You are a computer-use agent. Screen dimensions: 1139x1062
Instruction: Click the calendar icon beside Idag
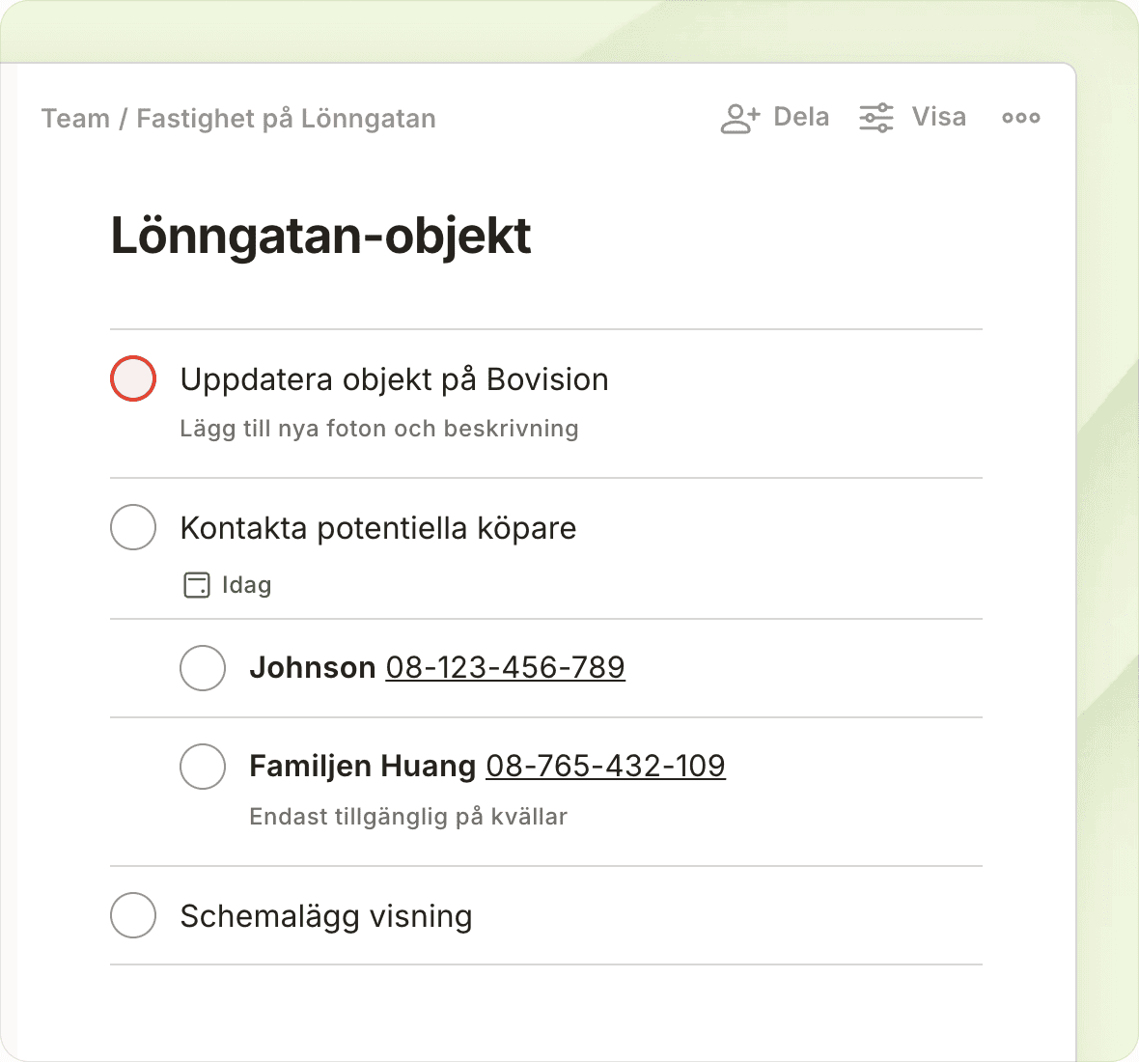click(197, 585)
